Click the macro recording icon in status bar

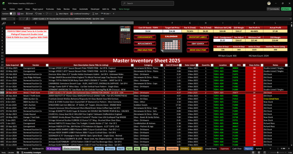pyautogui.click(x=18, y=153)
